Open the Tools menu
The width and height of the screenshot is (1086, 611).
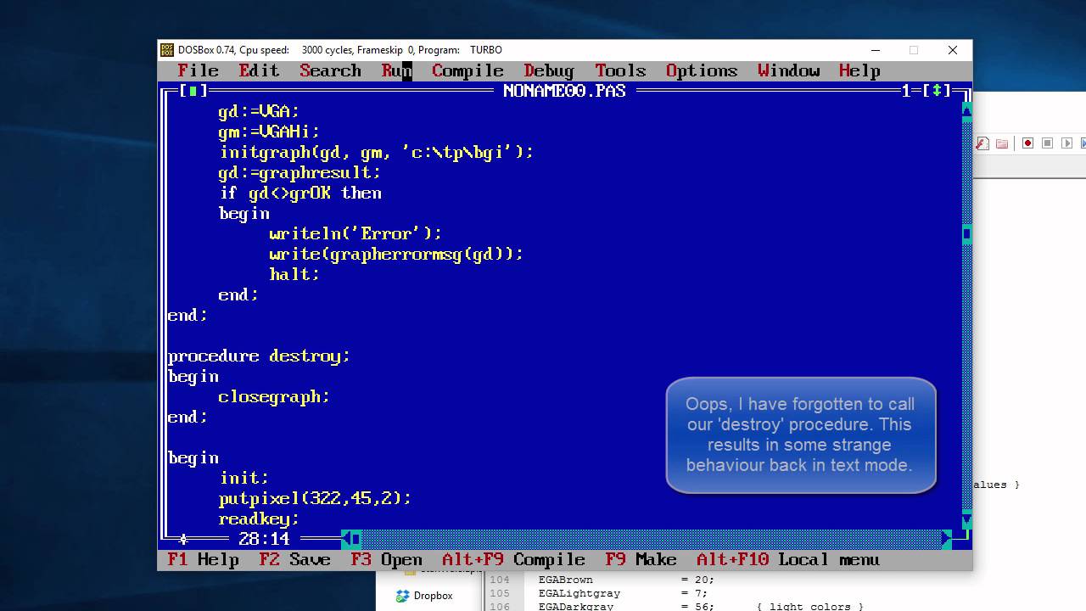(x=619, y=70)
